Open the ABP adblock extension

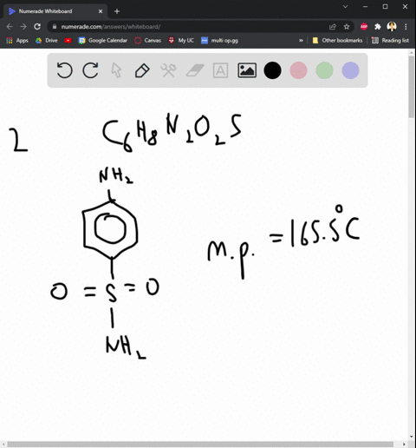tap(364, 27)
